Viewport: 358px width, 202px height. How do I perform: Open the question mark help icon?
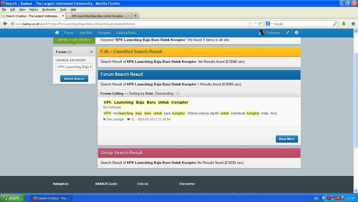point(296,33)
